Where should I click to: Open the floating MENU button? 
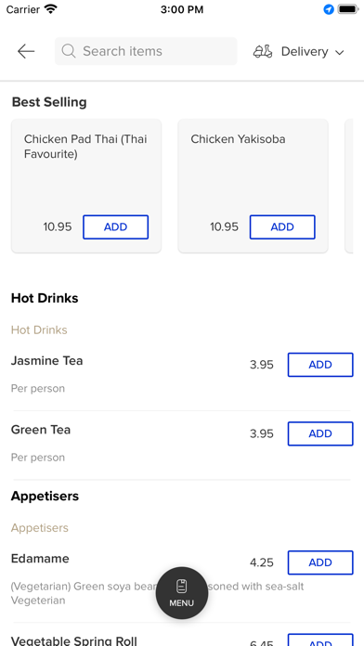pyautogui.click(x=182, y=593)
